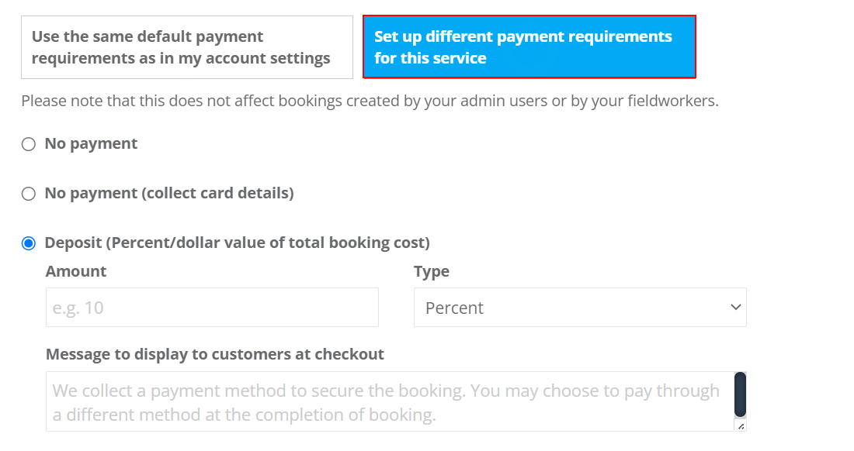Viewport: 854px width, 451px height.
Task: Select No payment (collect card details) radio
Action: click(x=28, y=194)
